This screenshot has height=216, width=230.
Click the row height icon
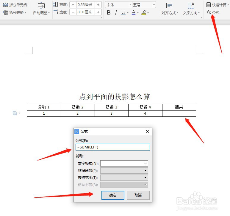click(x=55, y=5)
